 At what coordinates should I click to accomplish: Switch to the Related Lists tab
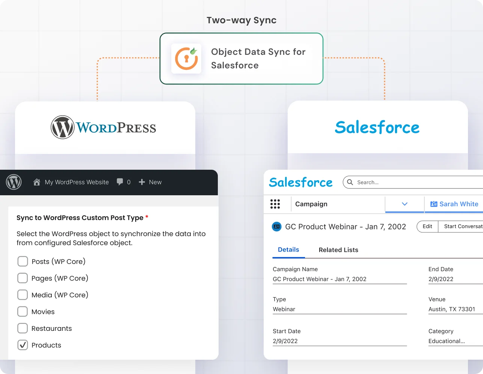(338, 250)
